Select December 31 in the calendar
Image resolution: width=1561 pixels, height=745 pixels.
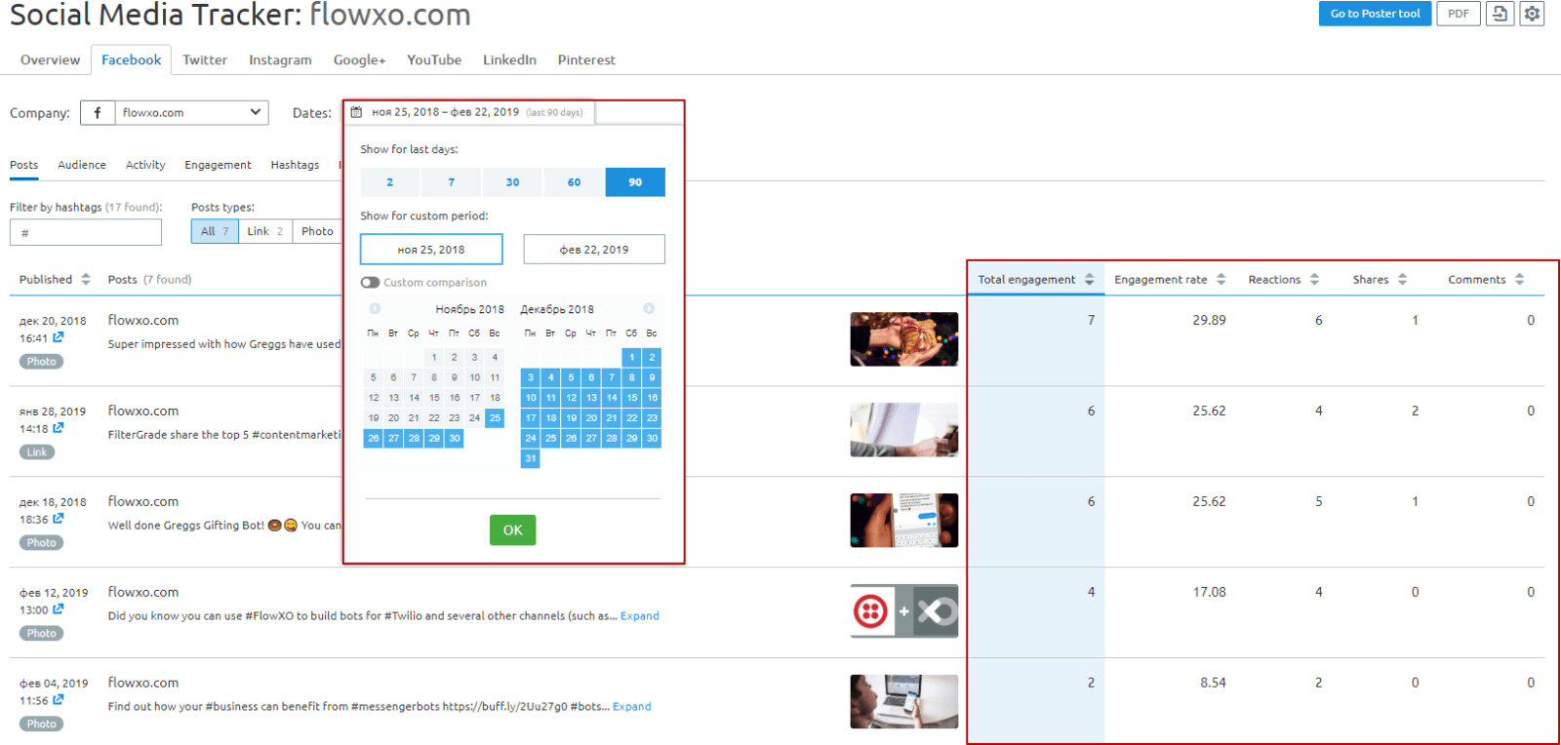pos(531,458)
